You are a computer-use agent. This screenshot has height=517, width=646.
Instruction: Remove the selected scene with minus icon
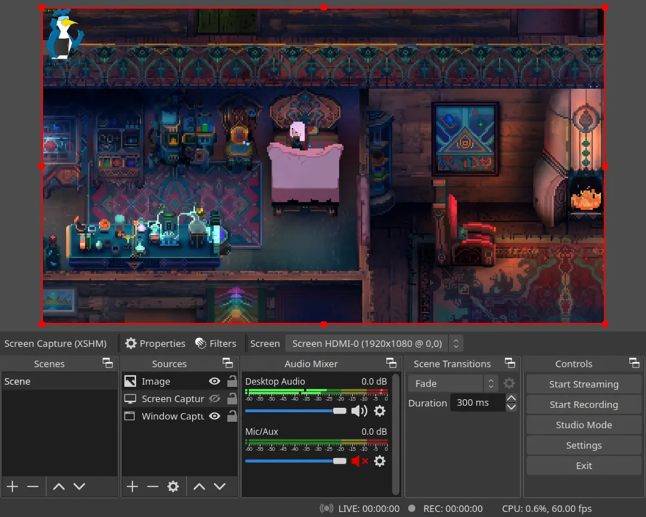tap(33, 487)
